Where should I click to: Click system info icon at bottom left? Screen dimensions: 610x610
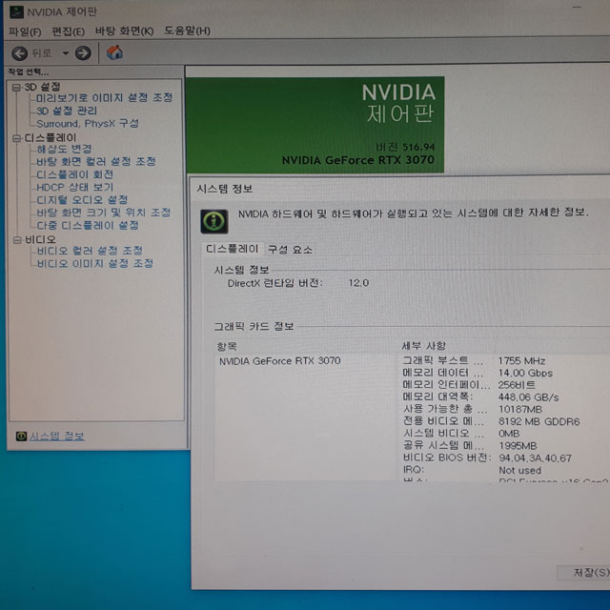[x=21, y=437]
